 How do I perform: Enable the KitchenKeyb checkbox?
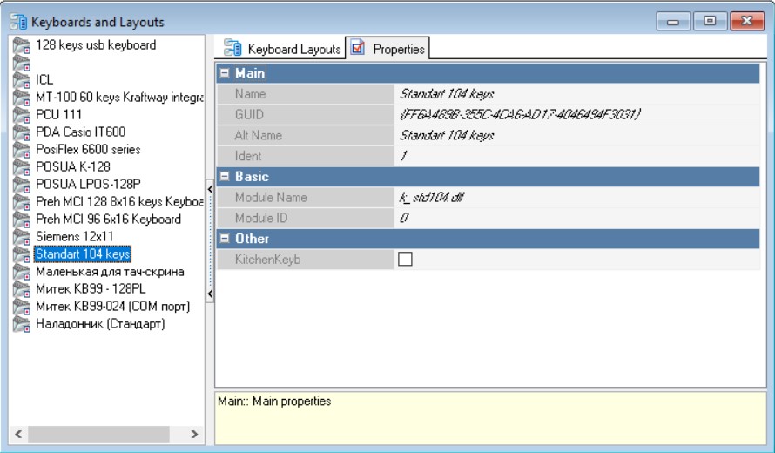click(405, 259)
